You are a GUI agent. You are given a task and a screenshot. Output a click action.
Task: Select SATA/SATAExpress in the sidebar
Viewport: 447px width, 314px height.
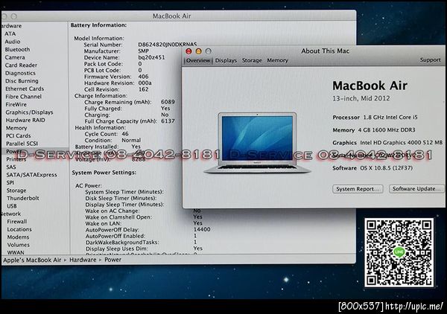point(31,175)
